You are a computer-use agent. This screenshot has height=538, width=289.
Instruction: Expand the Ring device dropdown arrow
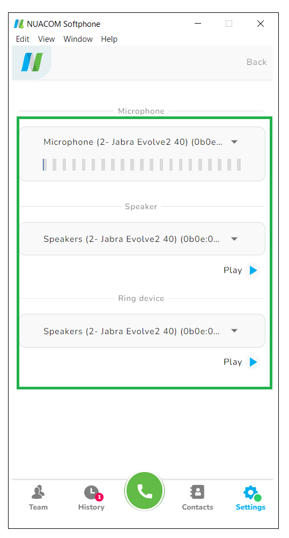coord(234,331)
